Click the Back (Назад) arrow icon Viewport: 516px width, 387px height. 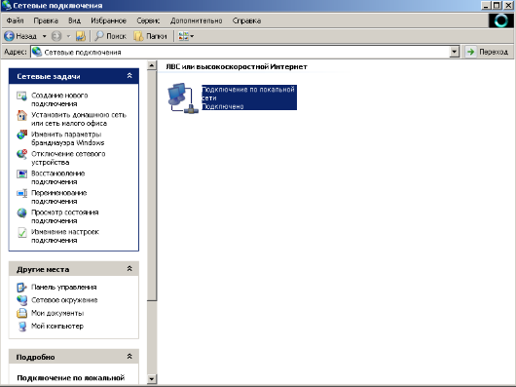tap(9, 36)
